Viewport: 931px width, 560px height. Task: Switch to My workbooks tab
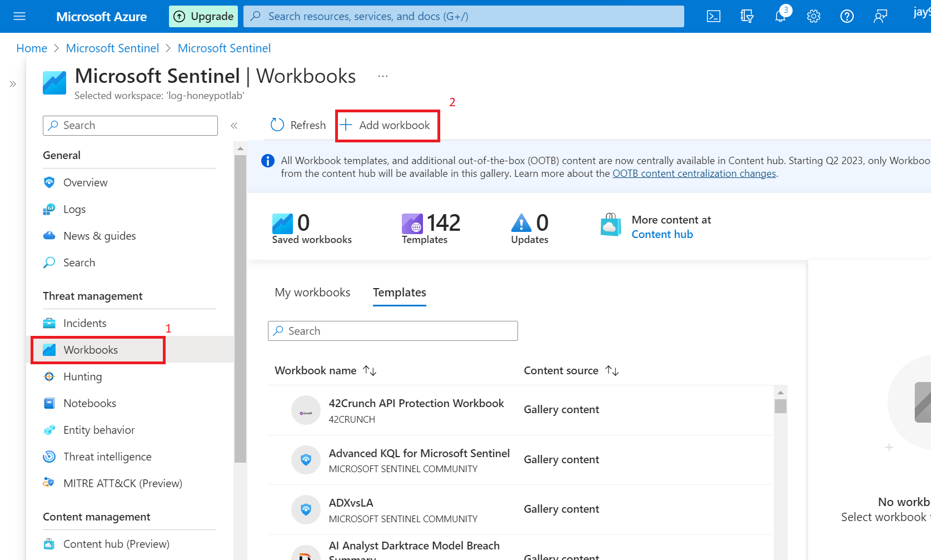click(x=312, y=293)
